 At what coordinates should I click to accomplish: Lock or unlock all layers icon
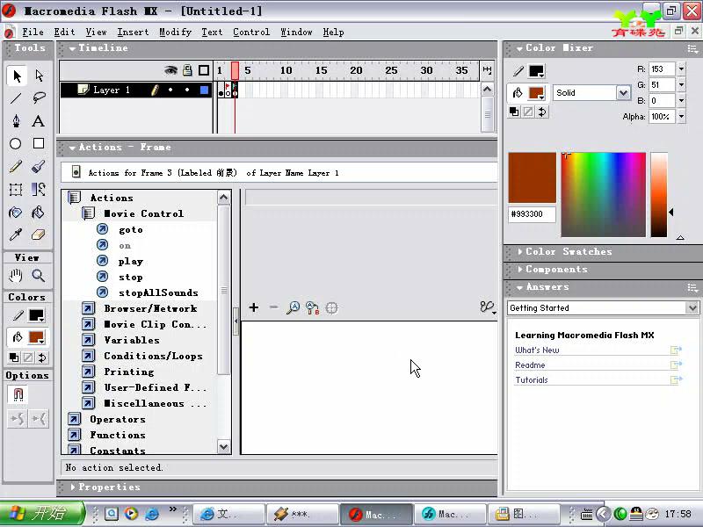(187, 70)
